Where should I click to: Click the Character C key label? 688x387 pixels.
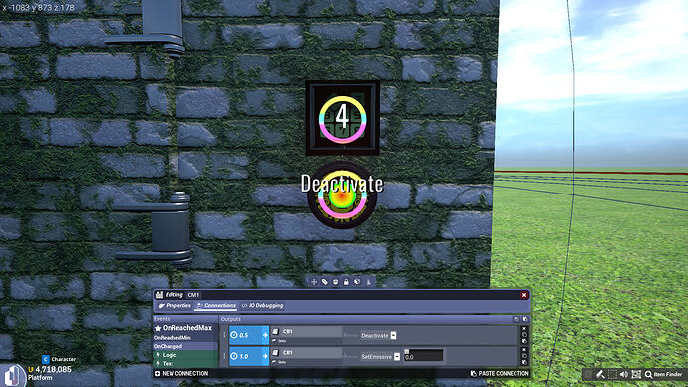pyautogui.click(x=45, y=359)
